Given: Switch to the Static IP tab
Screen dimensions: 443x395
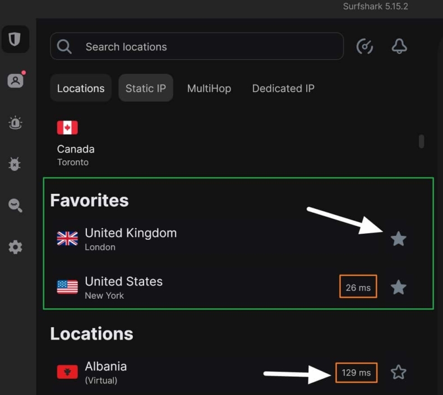Looking at the screenshot, I should click(x=146, y=89).
